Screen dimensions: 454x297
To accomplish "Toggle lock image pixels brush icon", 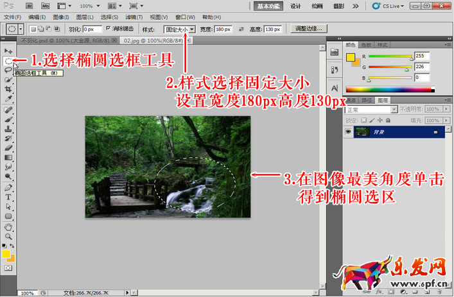I will pyautogui.click(x=372, y=120).
